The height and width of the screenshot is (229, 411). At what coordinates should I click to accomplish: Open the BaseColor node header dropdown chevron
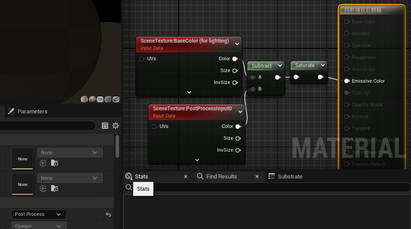[237, 44]
